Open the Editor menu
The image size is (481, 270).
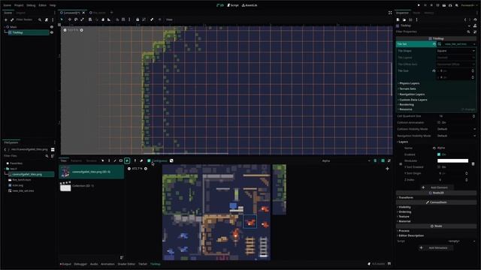click(42, 5)
